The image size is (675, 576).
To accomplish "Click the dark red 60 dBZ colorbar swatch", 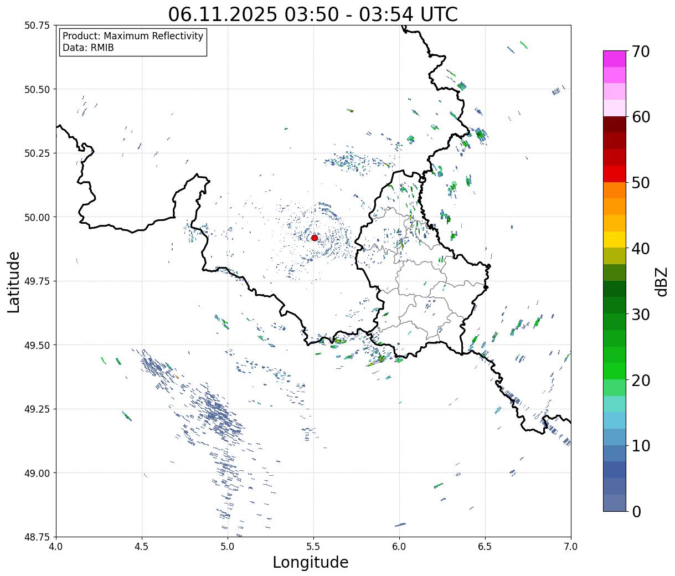I will pyautogui.click(x=615, y=125).
